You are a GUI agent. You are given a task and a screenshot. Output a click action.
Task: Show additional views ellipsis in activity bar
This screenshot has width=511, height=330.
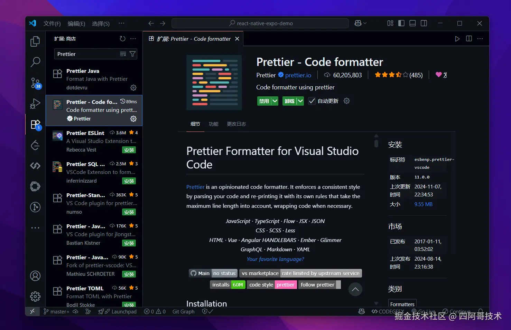35,228
